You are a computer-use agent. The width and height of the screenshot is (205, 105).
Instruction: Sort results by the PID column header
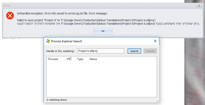[69, 59]
